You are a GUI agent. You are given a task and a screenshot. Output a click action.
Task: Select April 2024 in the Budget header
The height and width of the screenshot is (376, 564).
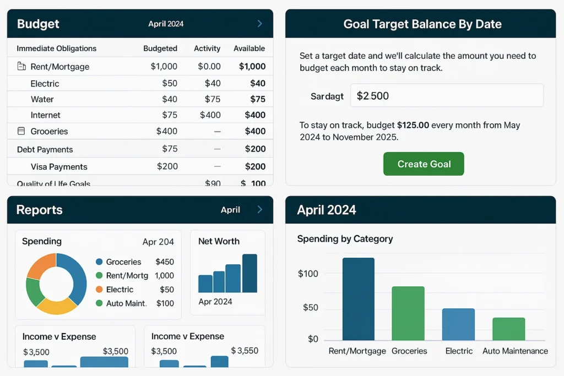pyautogui.click(x=166, y=24)
